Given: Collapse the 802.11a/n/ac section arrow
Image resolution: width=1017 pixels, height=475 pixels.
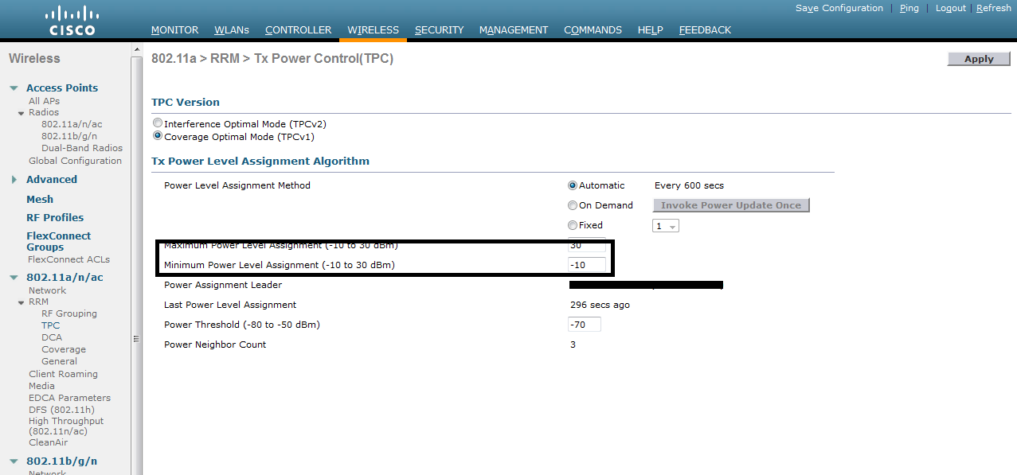Looking at the screenshot, I should [x=14, y=278].
